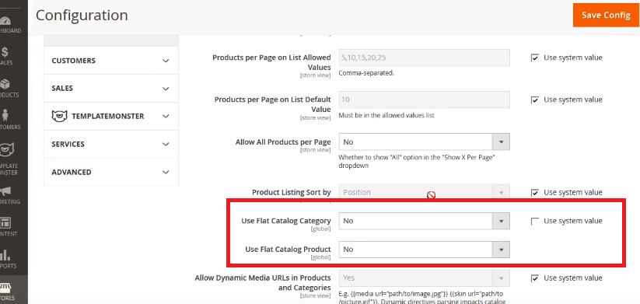Screen dimensions: 640x304
Task: Open the Reports bar-chart sidebar icon
Action: (5, 255)
